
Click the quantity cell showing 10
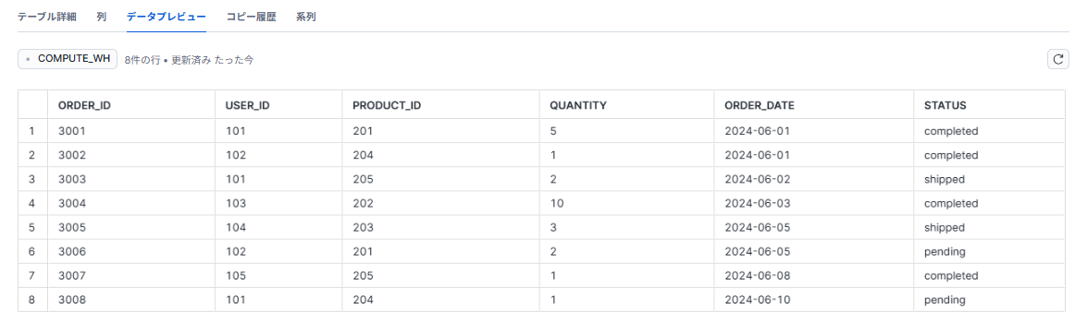coord(626,203)
